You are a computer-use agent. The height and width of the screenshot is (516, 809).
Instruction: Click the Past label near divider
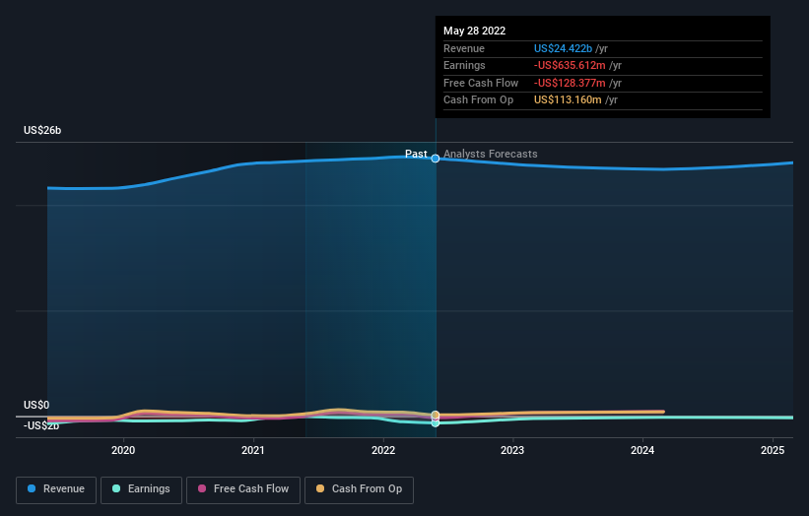tap(416, 154)
